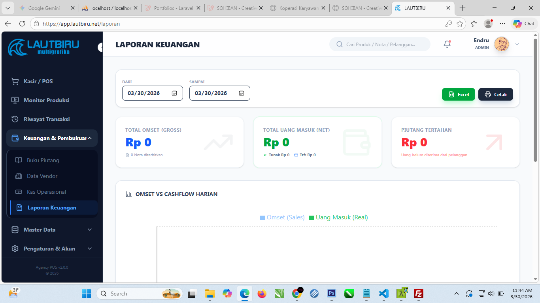Switch to the SOHIBAN - Creative browser tab

[236, 7]
